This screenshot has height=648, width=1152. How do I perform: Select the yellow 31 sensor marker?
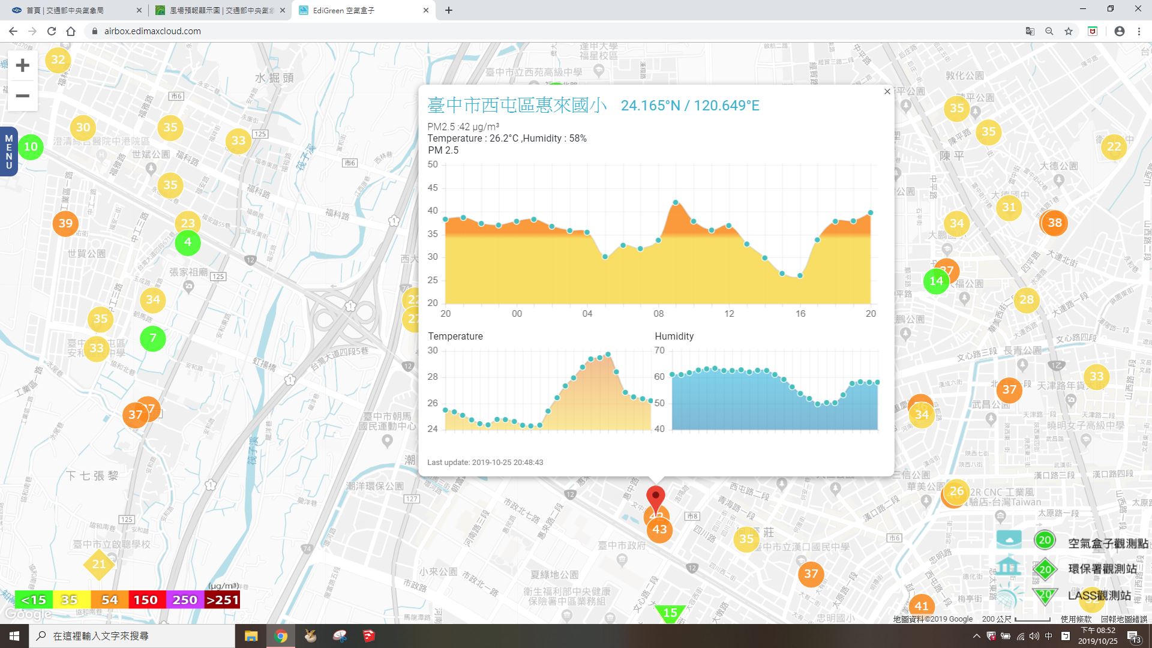coord(1009,208)
